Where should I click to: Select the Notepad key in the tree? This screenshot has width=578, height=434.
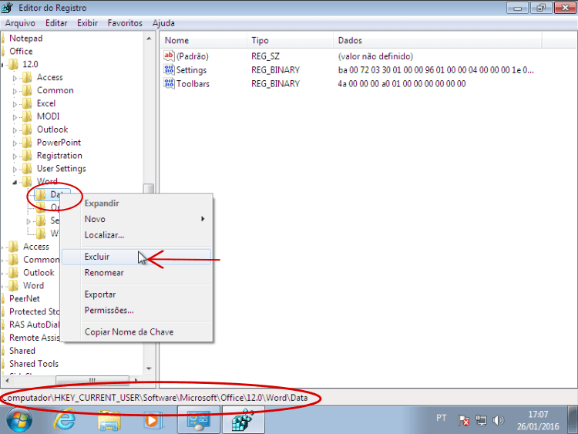coord(25,39)
